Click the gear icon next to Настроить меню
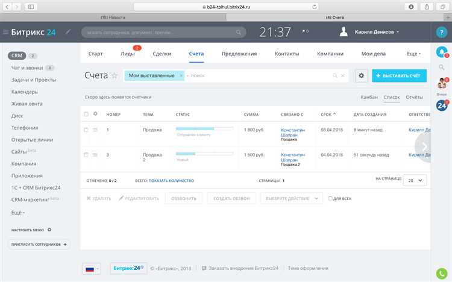 (x=49, y=230)
